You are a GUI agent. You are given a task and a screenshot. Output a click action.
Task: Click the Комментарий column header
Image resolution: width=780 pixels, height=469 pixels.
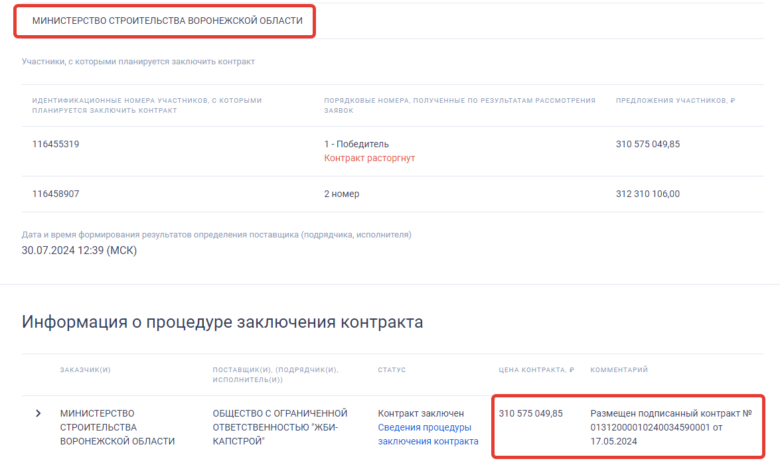click(x=619, y=369)
